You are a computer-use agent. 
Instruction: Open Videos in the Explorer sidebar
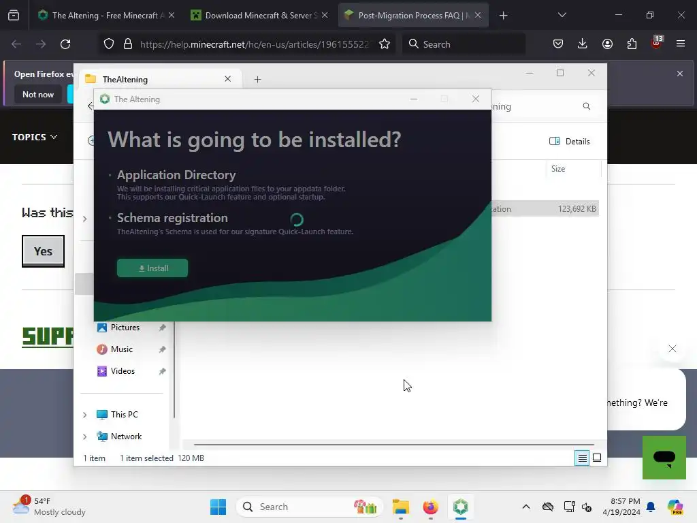point(123,371)
